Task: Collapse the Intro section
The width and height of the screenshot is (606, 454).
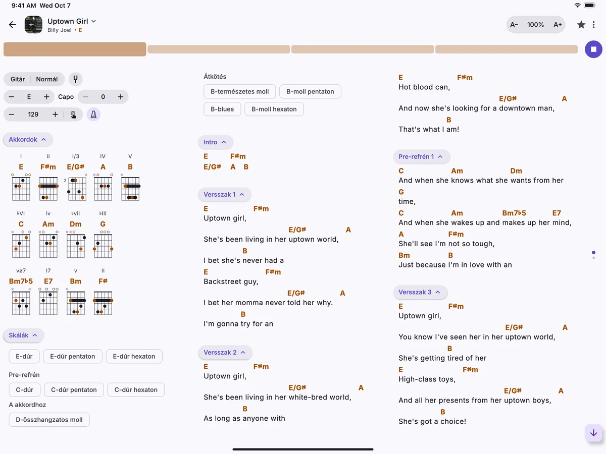Action: (x=215, y=142)
